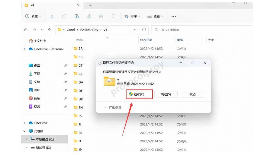Click the pin icon beside 下载
The height and width of the screenshot is (155, 274).
[x=66, y=74]
